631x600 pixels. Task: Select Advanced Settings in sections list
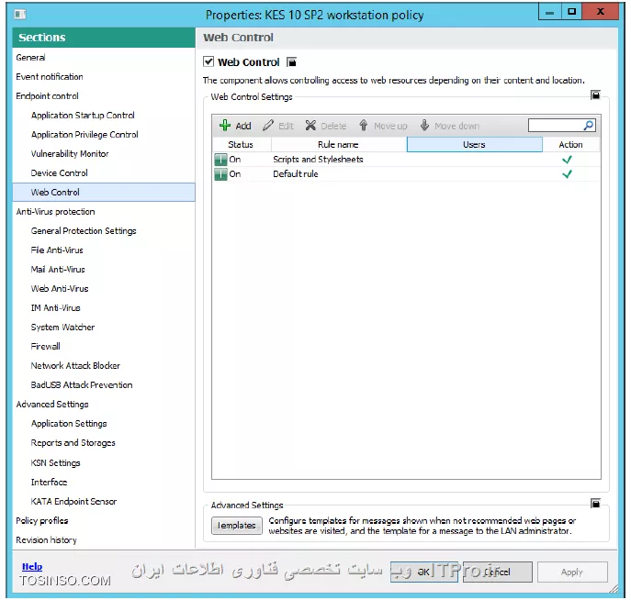52,405
